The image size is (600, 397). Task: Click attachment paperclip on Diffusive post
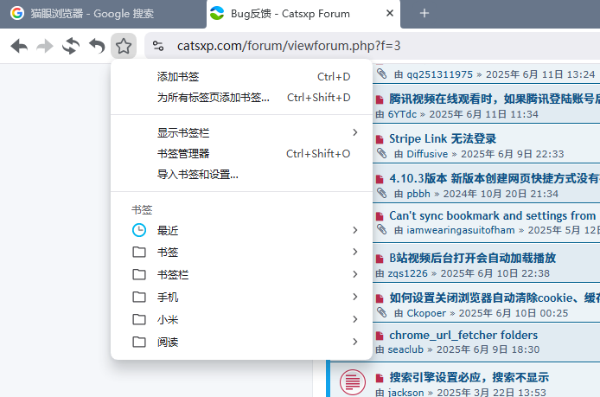click(x=381, y=153)
